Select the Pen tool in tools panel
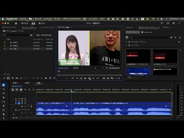Image resolution: width=184 pixels, height=138 pixels. click(x=4, y=106)
